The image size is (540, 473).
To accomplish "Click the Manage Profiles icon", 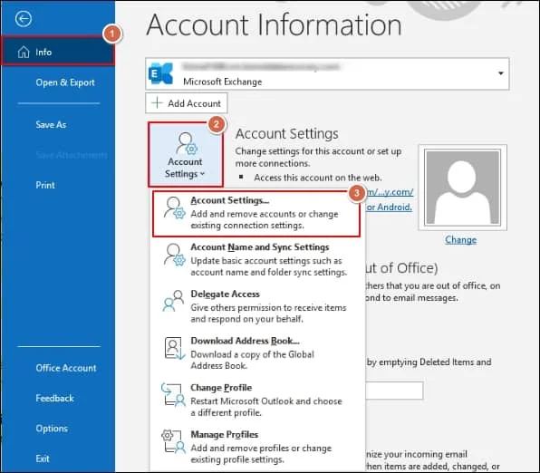I will tap(173, 441).
